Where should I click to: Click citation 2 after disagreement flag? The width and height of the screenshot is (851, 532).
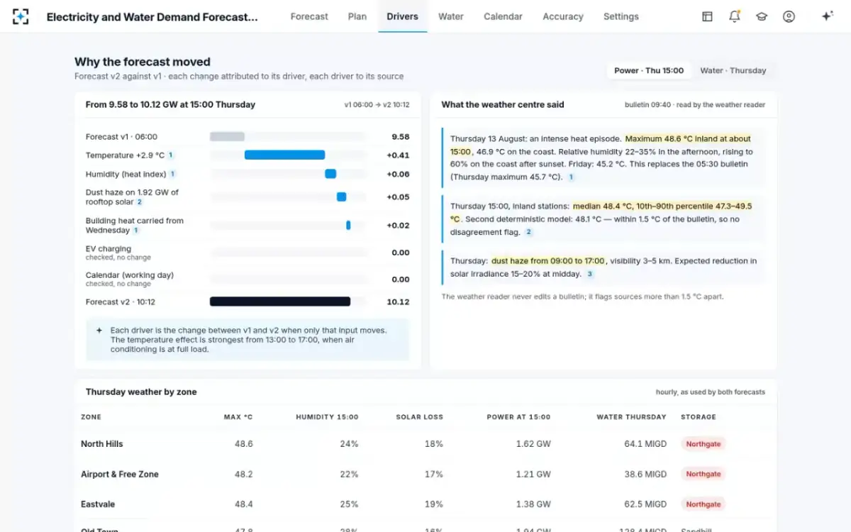point(528,232)
